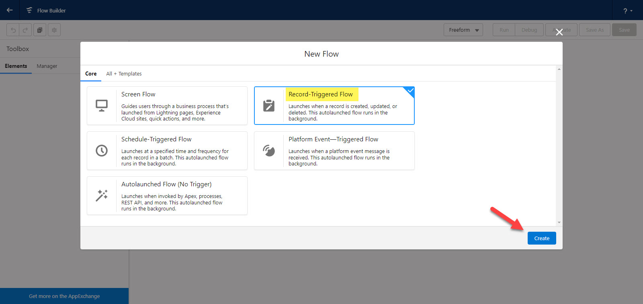Screen dimensions: 643x304
Task: Click the Autolaunched Flow magic wand icon
Action: pyautogui.click(x=102, y=196)
